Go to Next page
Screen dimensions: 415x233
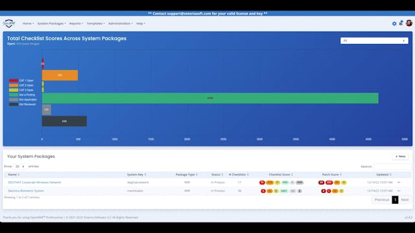405,200
